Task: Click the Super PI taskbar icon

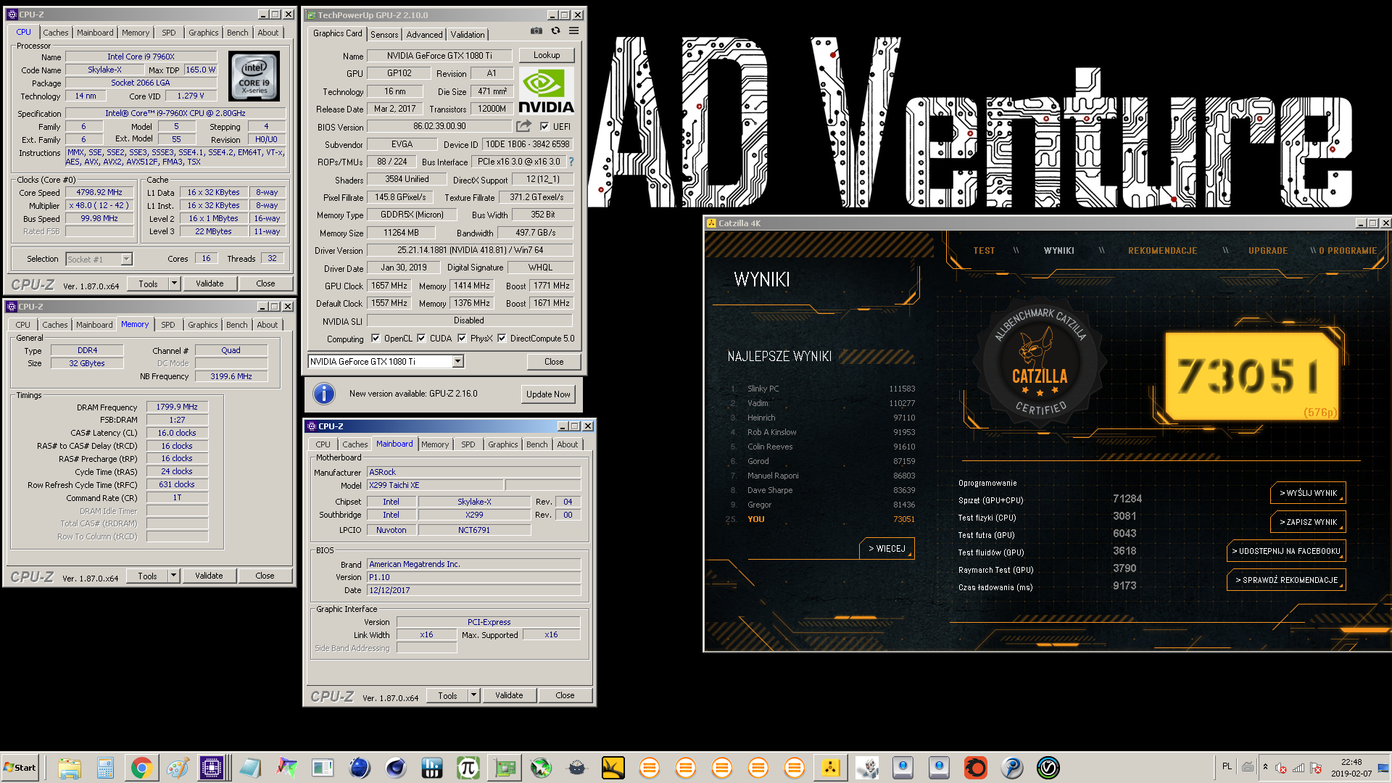Action: point(468,768)
